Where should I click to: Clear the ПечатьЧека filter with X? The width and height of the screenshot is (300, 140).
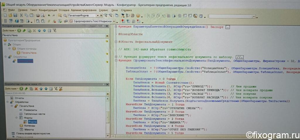tap(107, 36)
